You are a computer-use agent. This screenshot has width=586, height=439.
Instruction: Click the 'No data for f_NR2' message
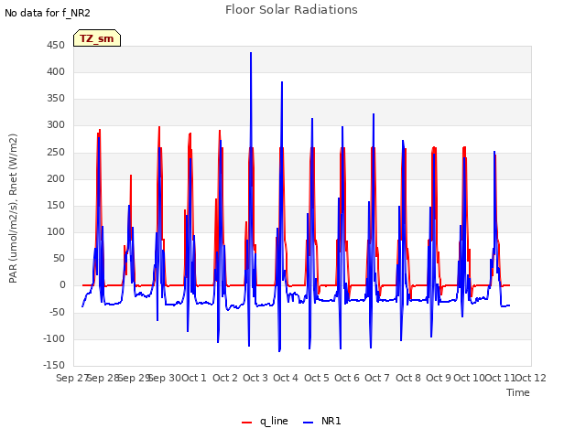(48, 13)
